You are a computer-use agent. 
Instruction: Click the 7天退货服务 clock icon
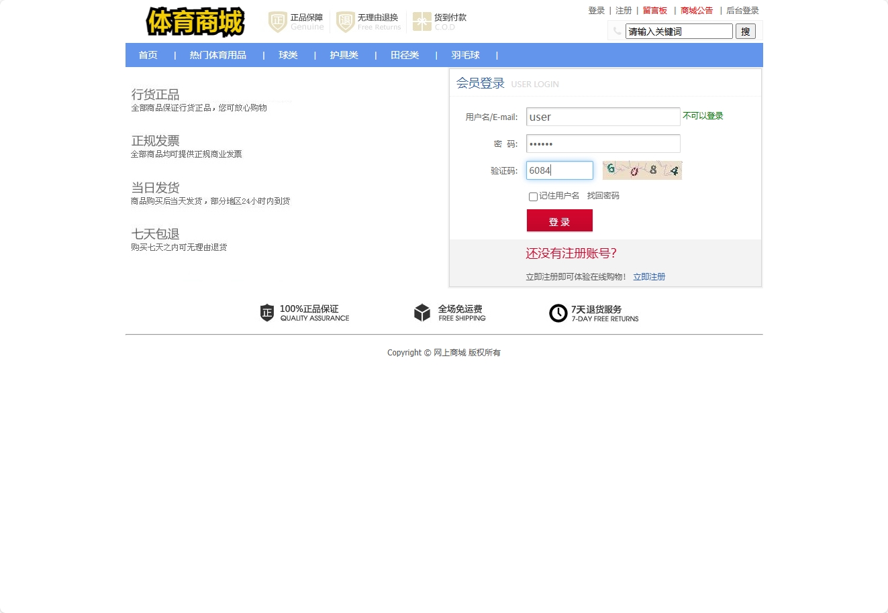pos(558,313)
